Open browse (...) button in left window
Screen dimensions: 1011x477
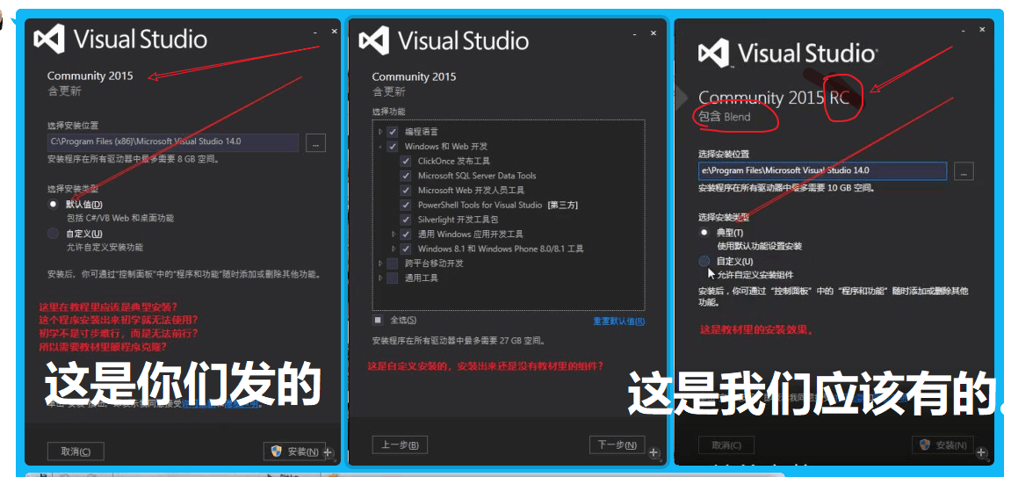coord(316,143)
